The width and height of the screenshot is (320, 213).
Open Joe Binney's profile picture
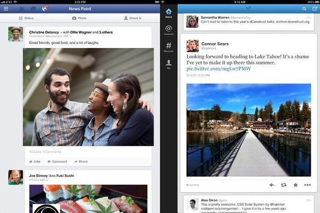(15, 177)
